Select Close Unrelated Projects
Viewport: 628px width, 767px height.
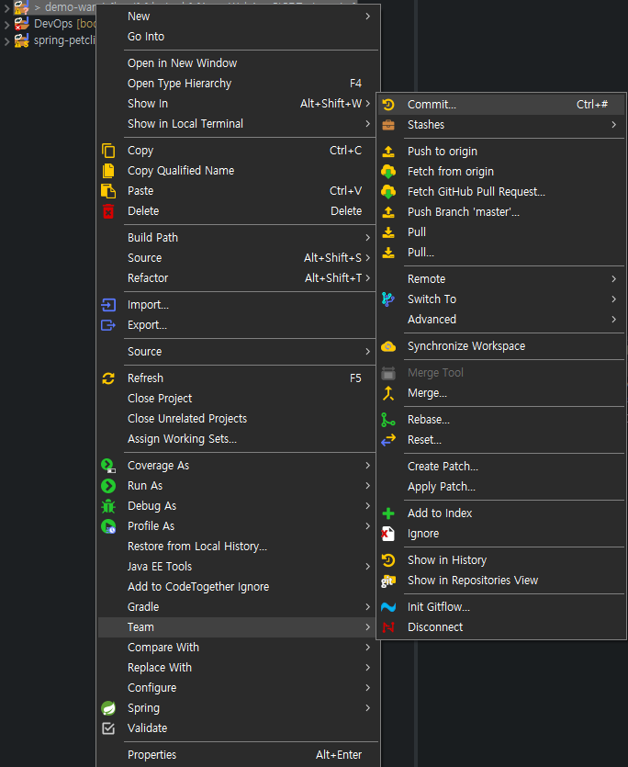click(x=238, y=419)
